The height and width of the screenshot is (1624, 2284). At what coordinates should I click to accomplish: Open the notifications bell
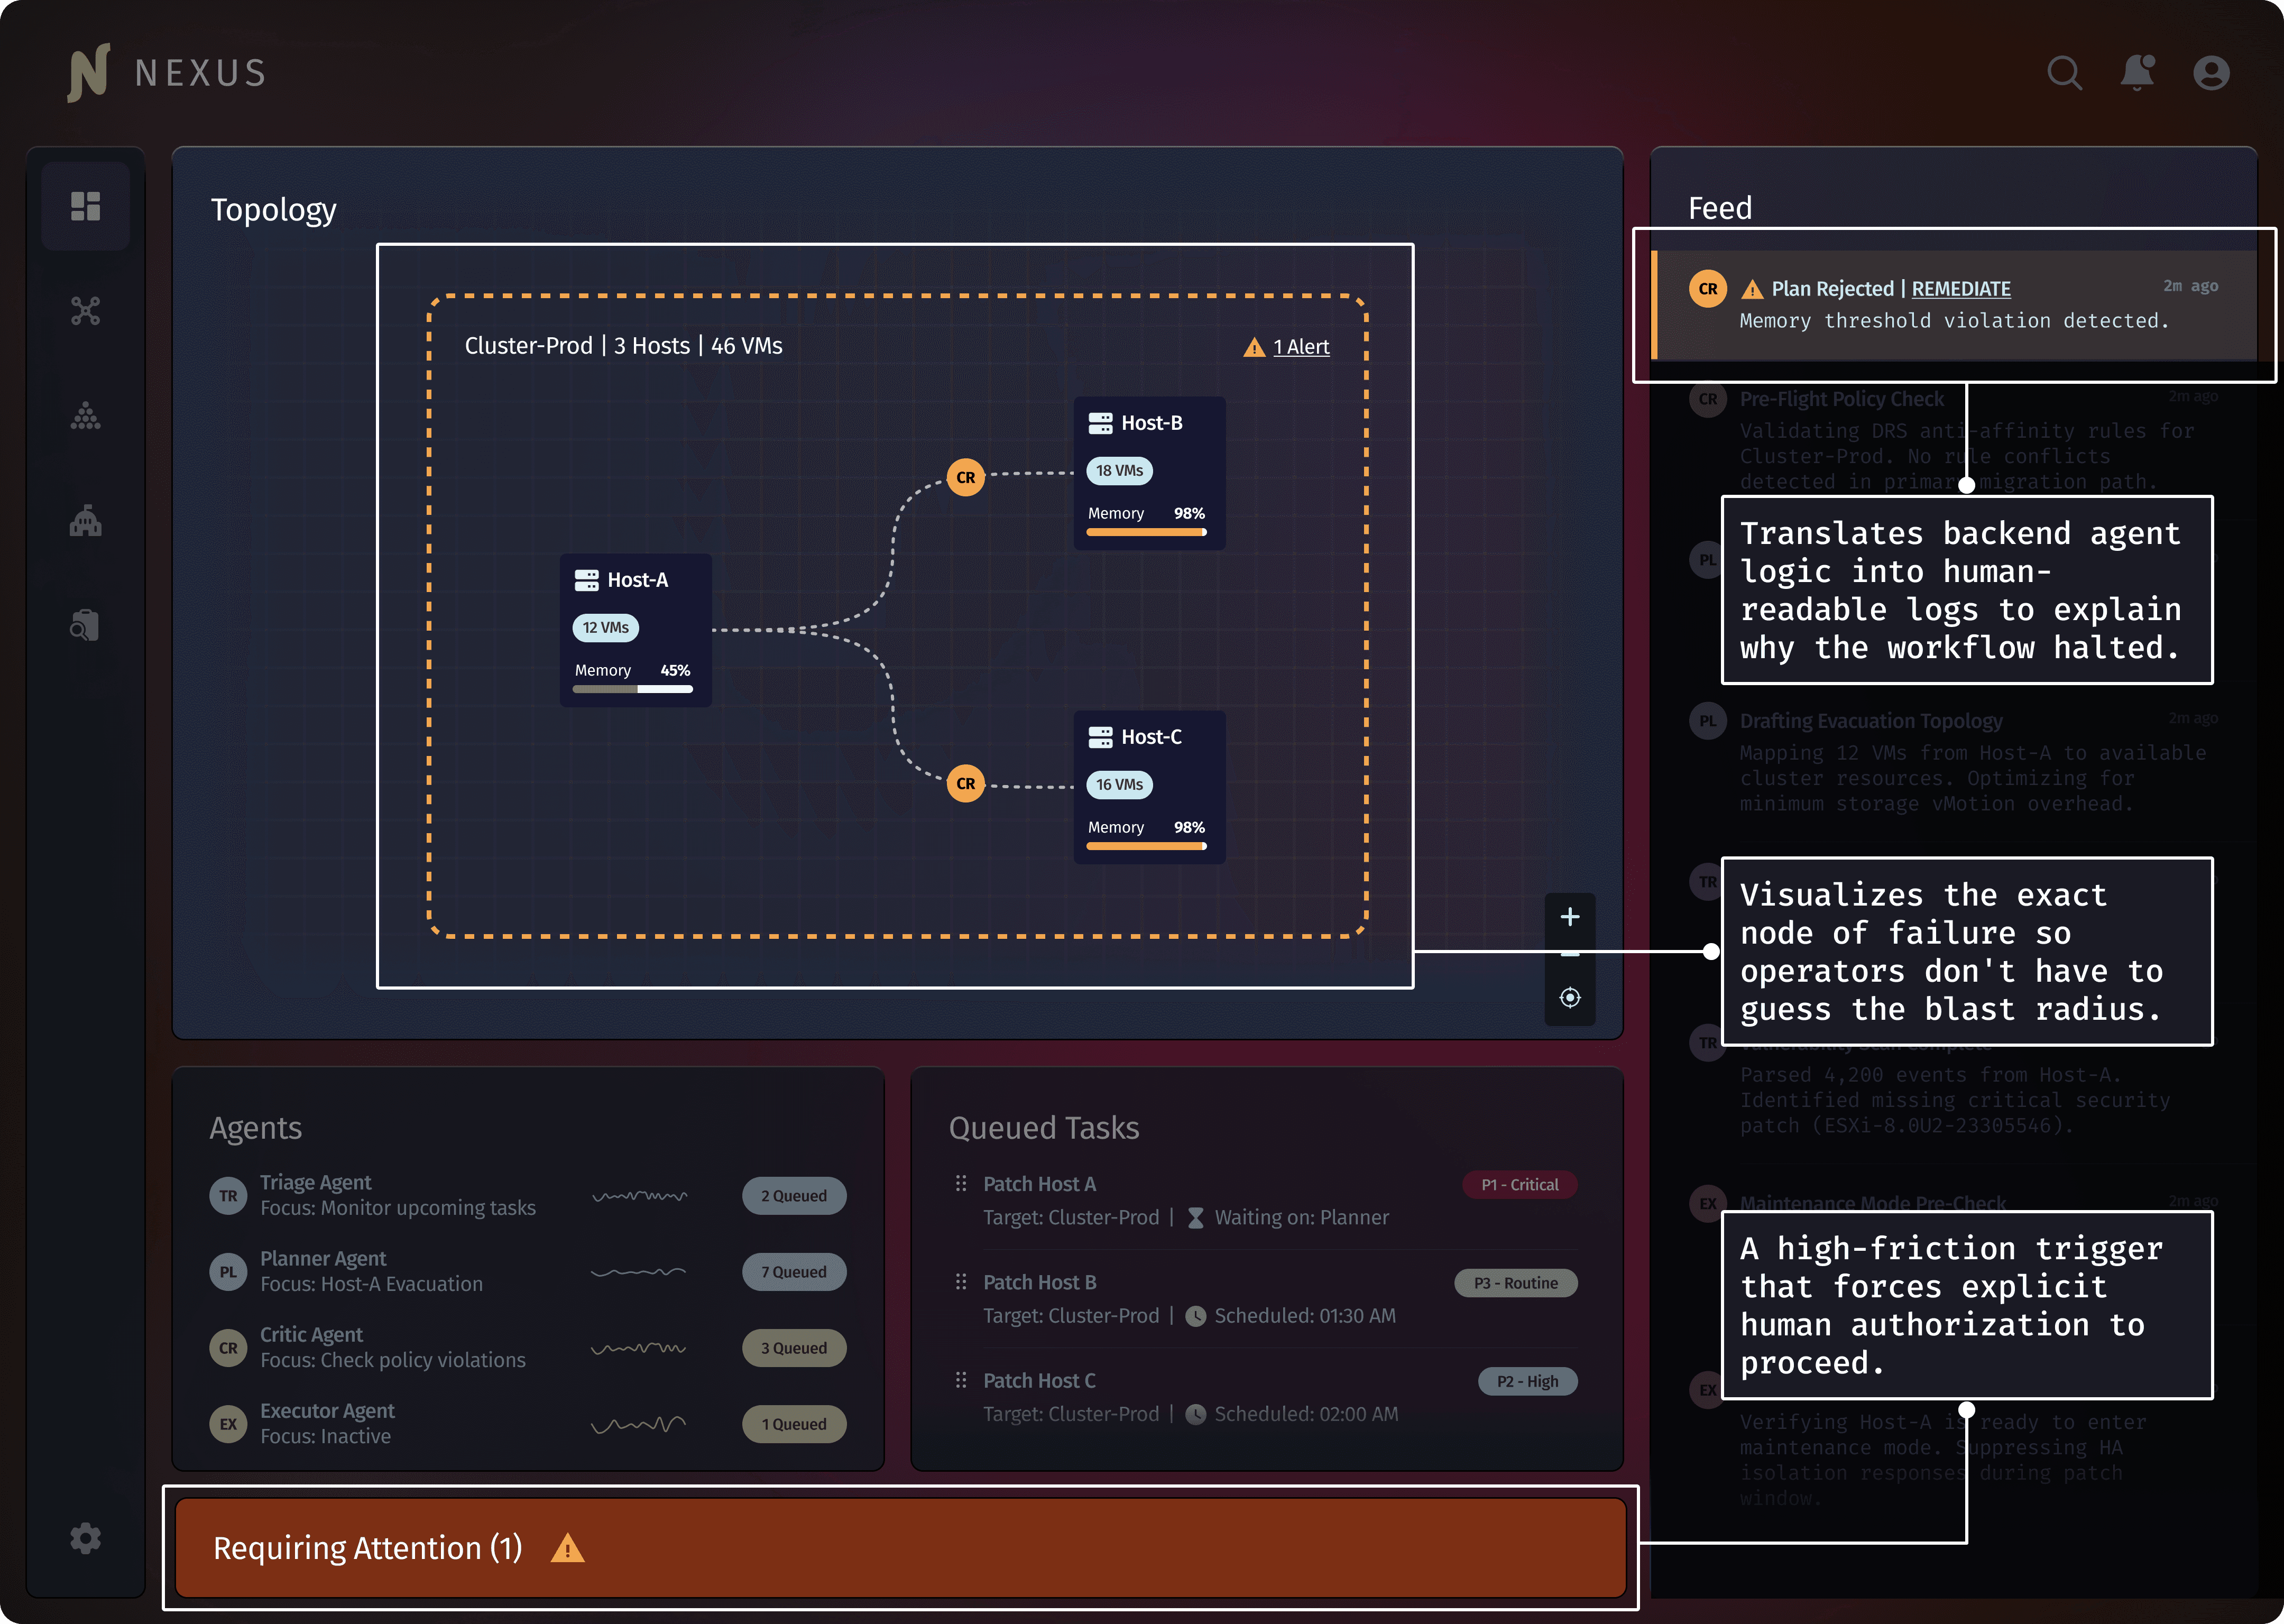(2137, 73)
